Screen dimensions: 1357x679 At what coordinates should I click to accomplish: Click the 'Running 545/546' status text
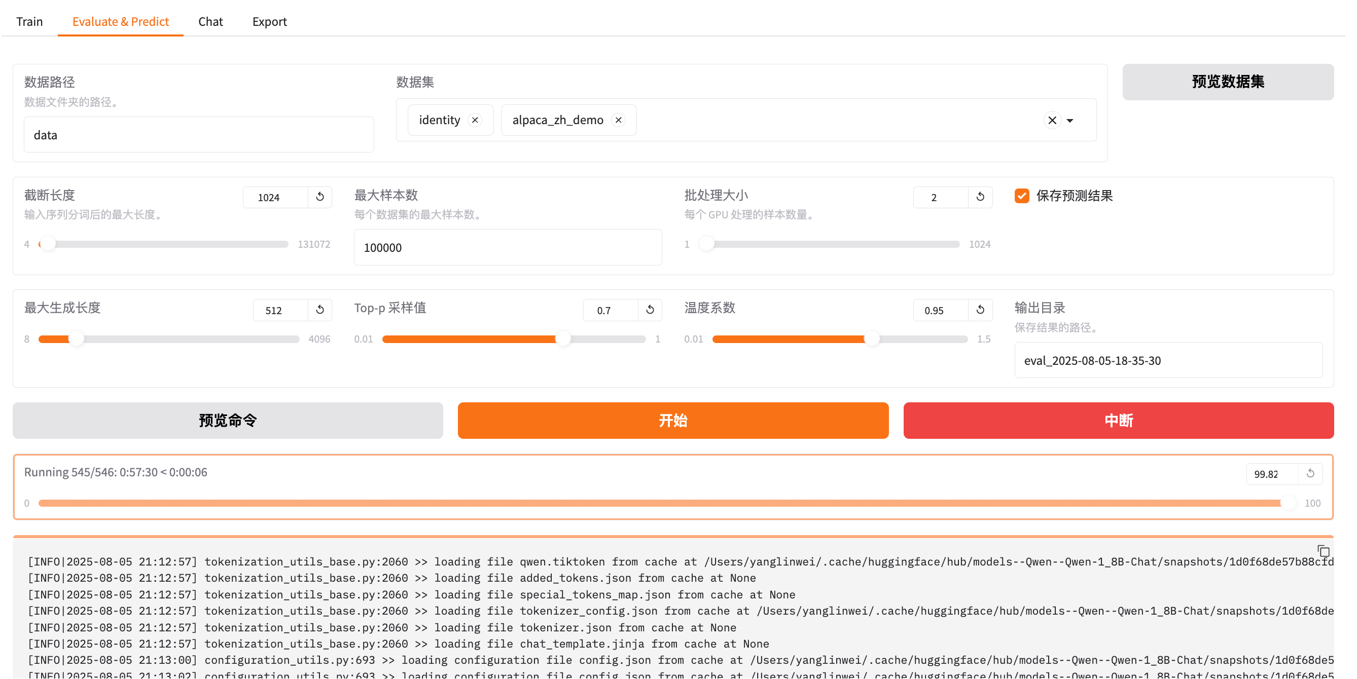116,473
